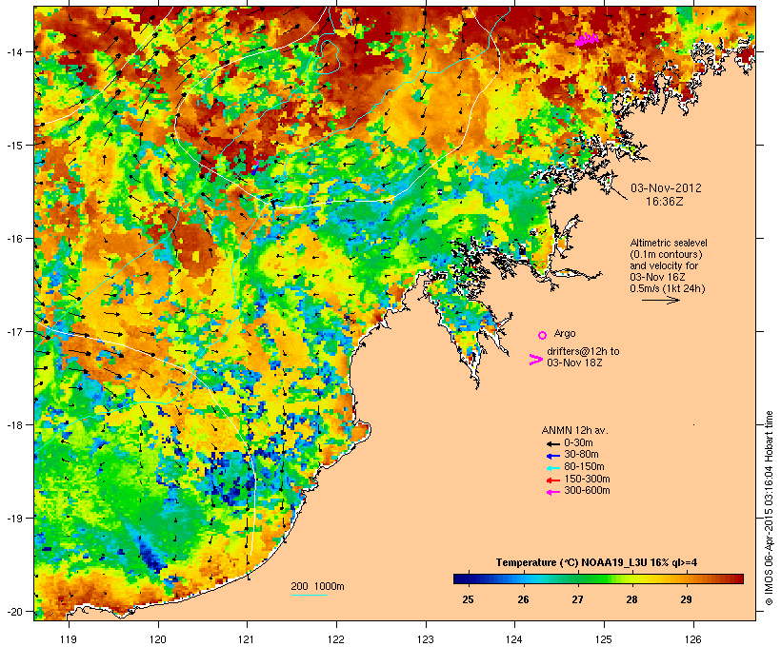Click the 126 longitude axis label
The width and height of the screenshot is (781, 647).
point(692,639)
